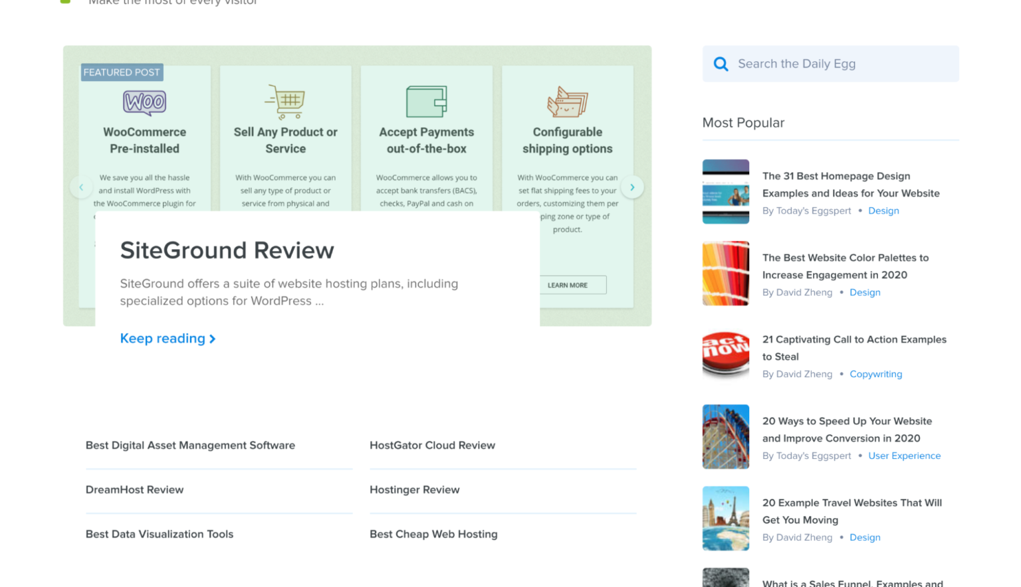Click the wallet icon for Accept Payments
Screen dimensions: 1021x587
pos(426,100)
